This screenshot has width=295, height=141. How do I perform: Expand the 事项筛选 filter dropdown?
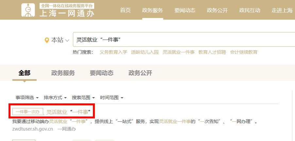pyautogui.click(x=27, y=98)
